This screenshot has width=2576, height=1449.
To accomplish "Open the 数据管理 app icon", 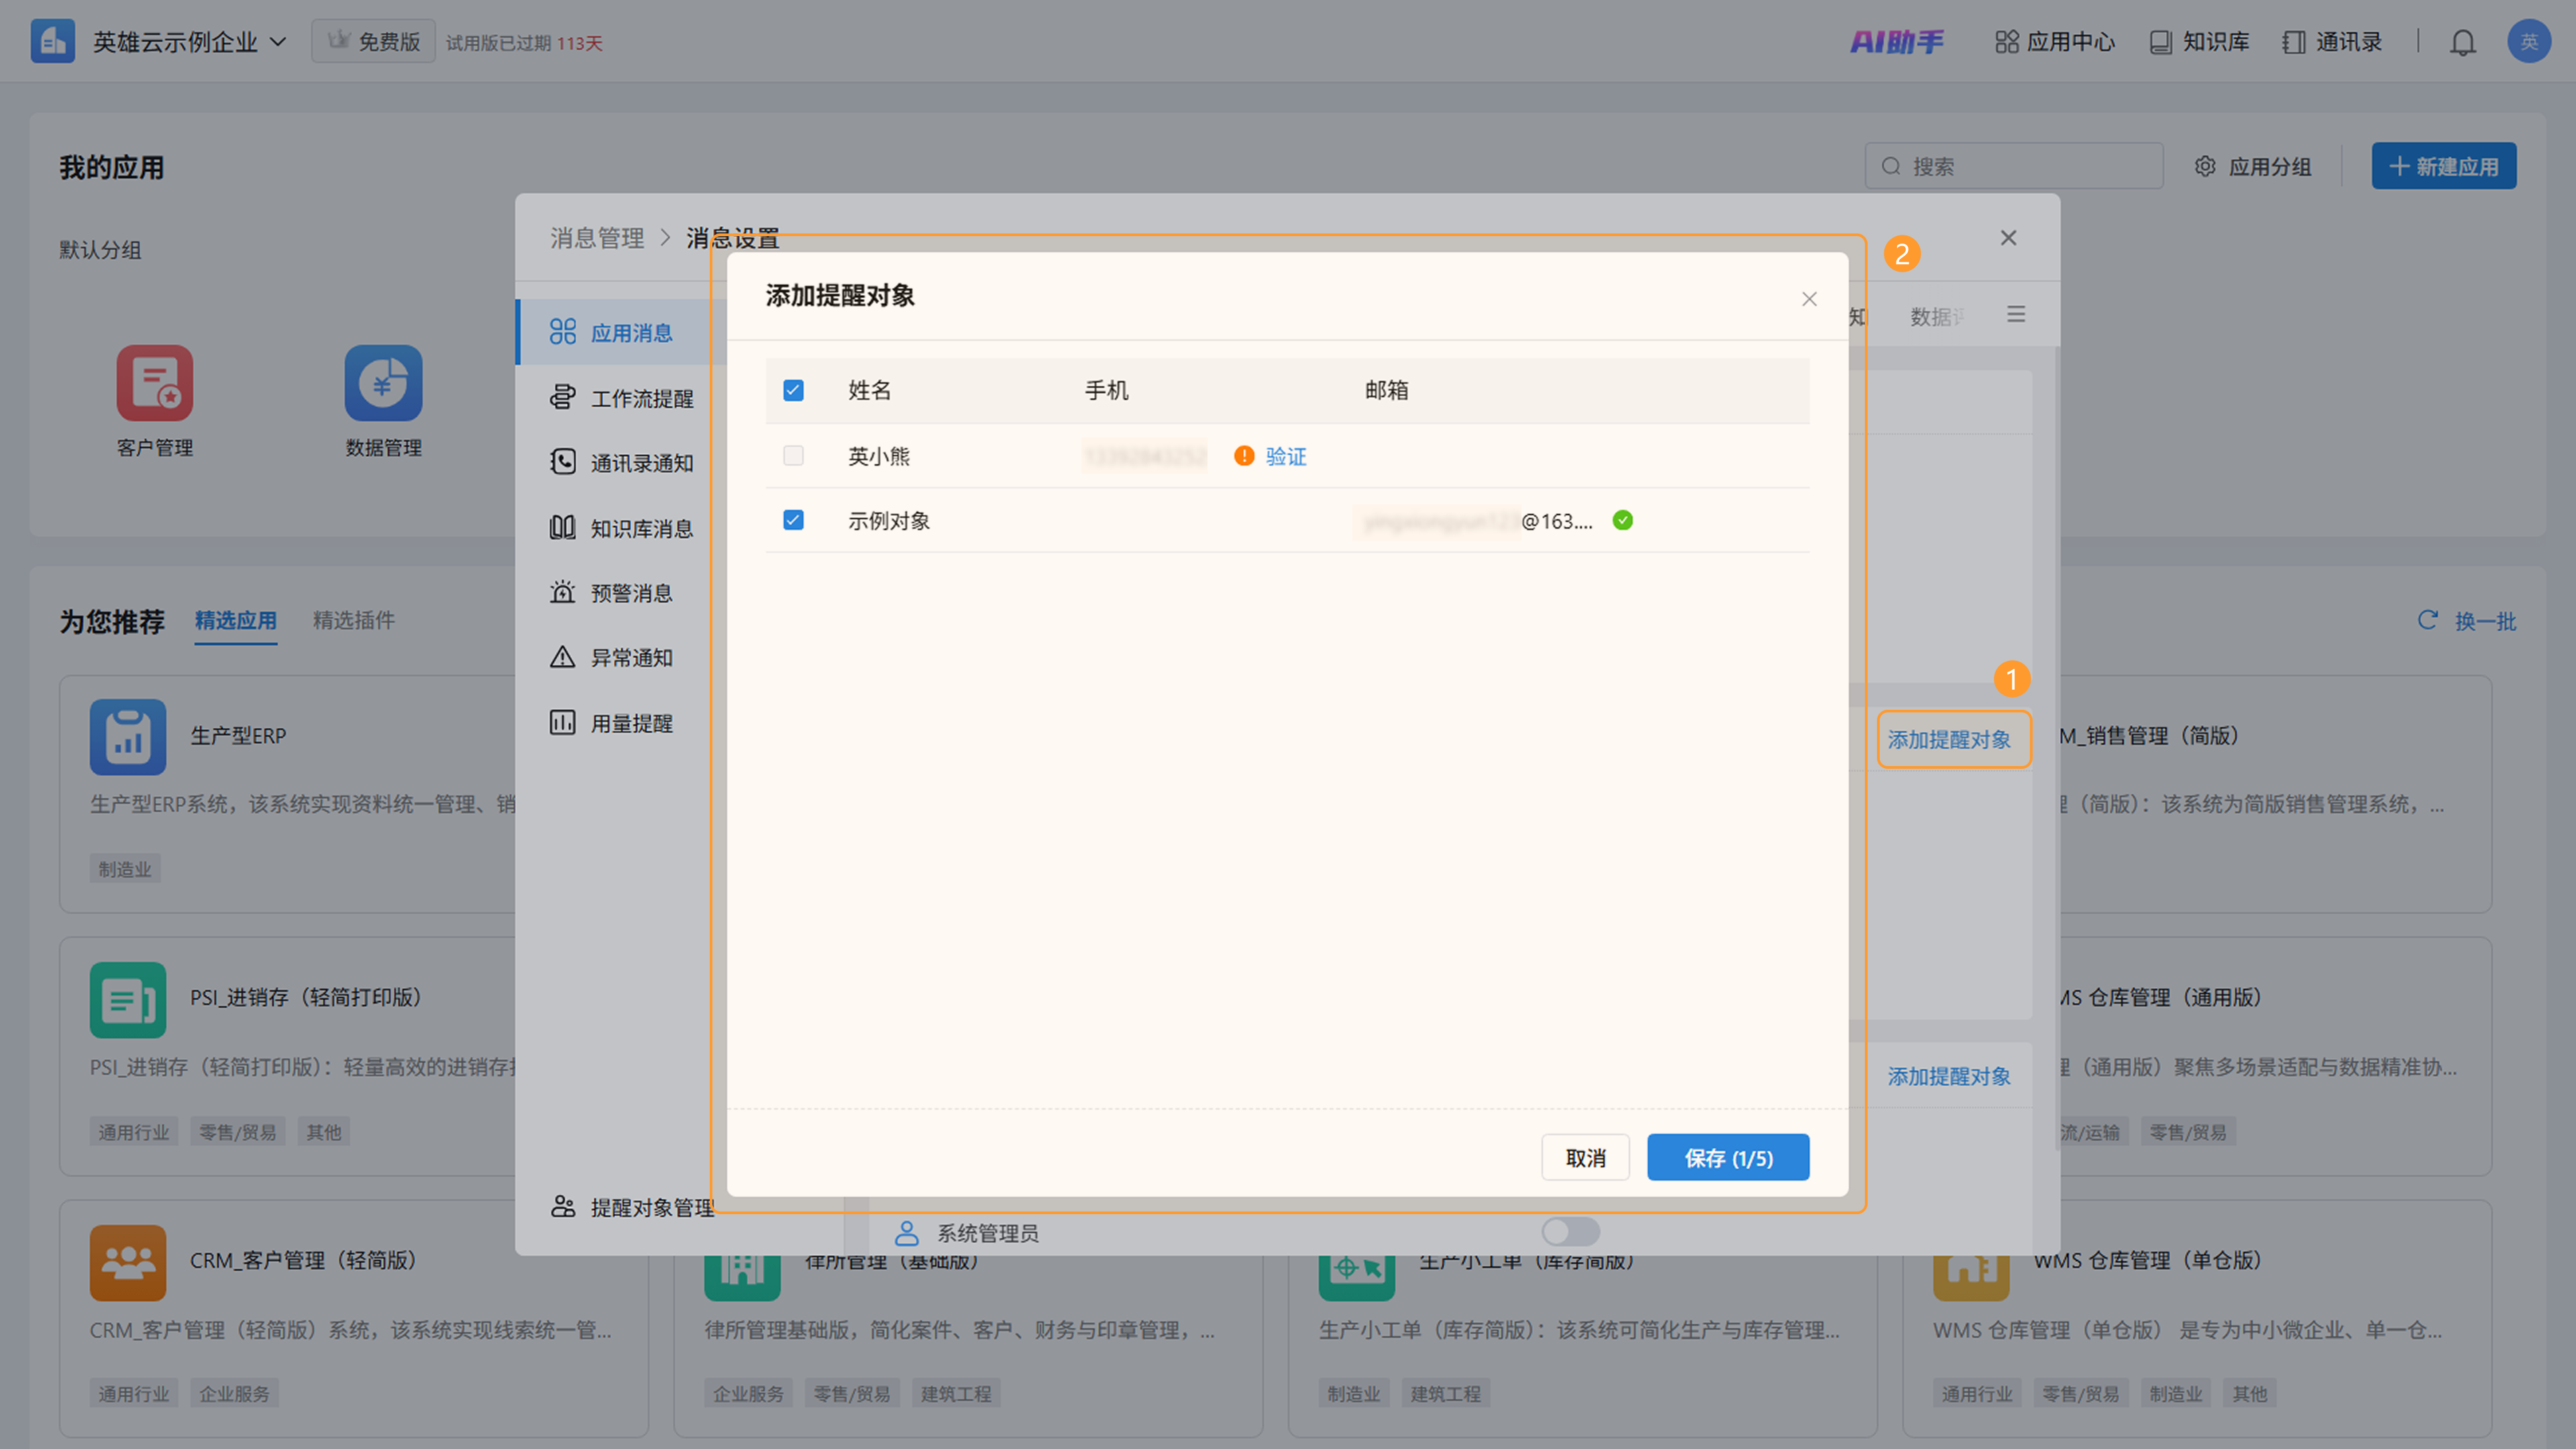I will coord(383,383).
